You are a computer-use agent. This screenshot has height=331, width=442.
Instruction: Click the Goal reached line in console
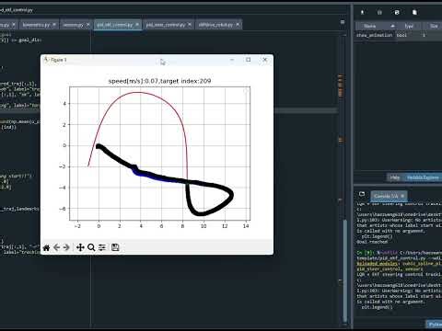pos(372,242)
